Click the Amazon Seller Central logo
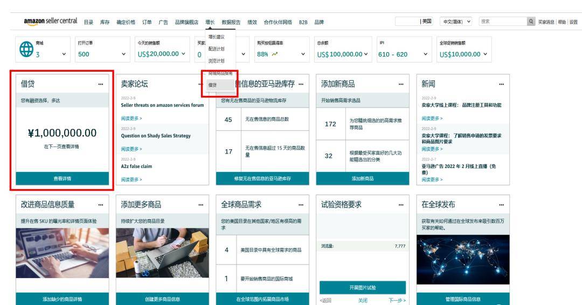 51,21
